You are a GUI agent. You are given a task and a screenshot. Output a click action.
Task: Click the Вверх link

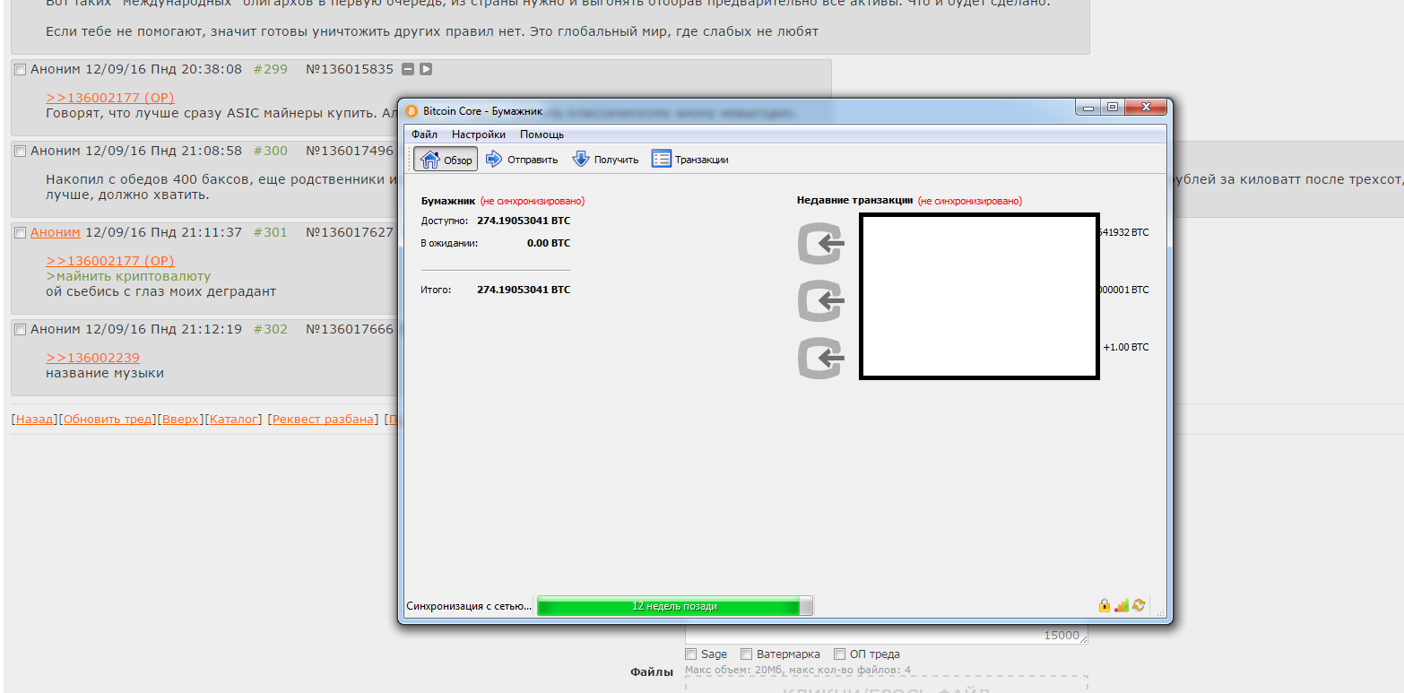pos(180,419)
